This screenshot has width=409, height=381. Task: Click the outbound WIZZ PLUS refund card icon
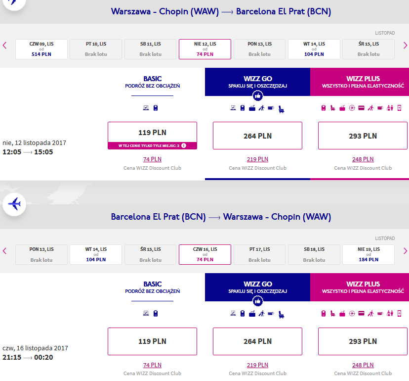click(361, 108)
